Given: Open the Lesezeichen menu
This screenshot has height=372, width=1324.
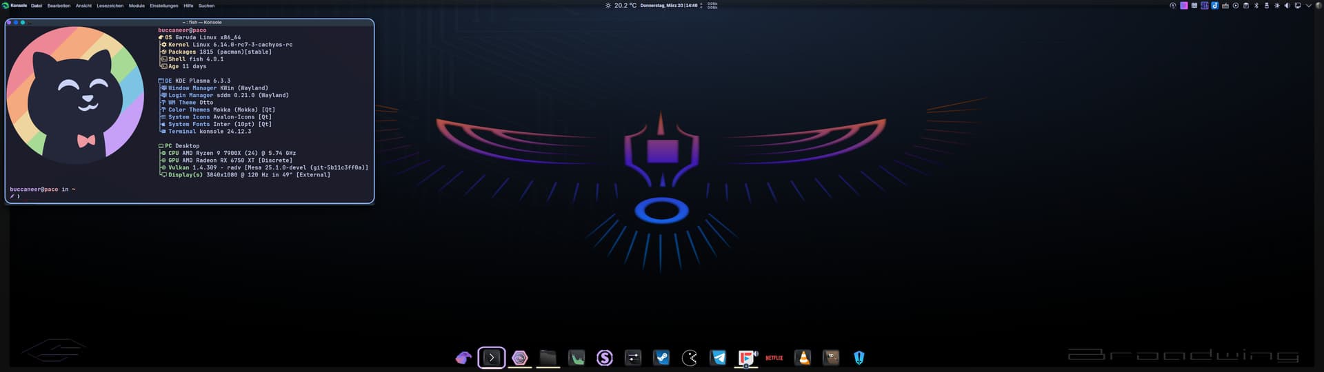Looking at the screenshot, I should (110, 6).
